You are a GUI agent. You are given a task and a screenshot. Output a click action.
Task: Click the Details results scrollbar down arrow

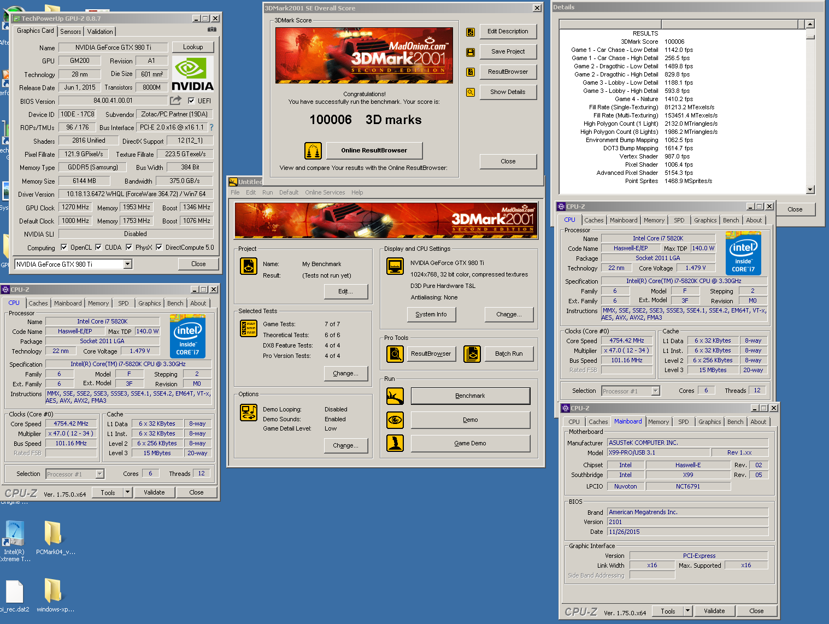coord(810,190)
